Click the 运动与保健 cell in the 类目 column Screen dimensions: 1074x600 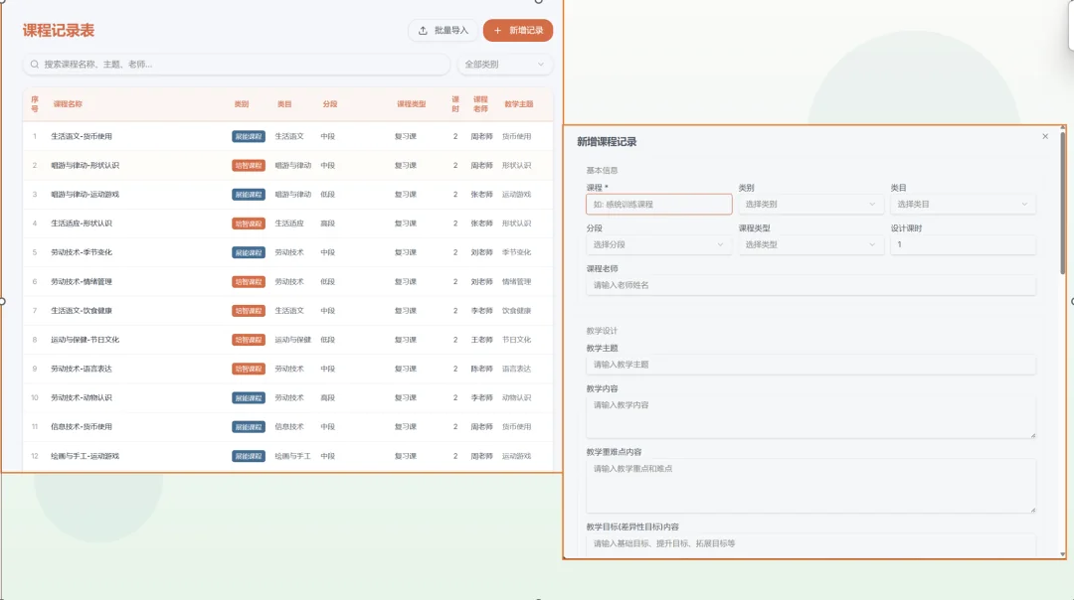click(x=292, y=340)
